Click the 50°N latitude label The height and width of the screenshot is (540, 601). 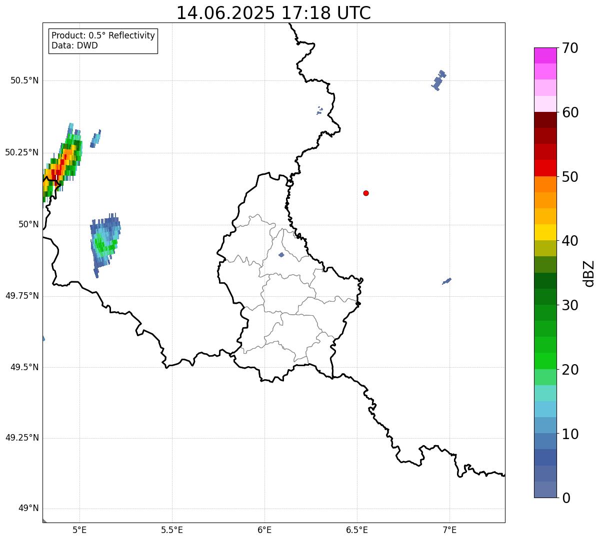(x=28, y=224)
